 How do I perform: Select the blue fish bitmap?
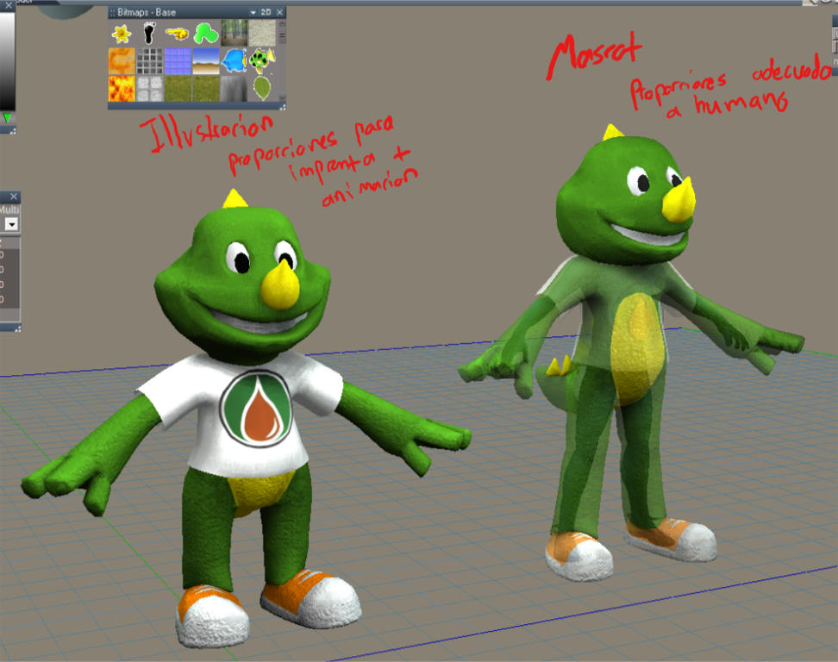[234, 61]
